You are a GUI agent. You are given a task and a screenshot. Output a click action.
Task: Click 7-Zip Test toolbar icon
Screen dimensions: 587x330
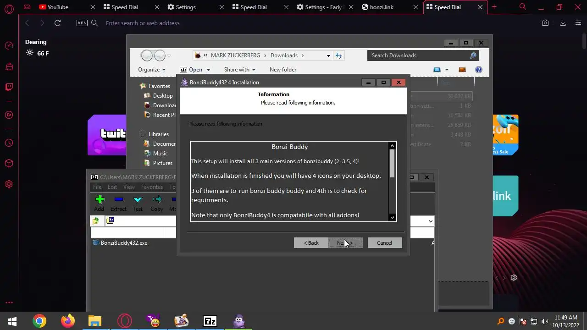pos(138,203)
